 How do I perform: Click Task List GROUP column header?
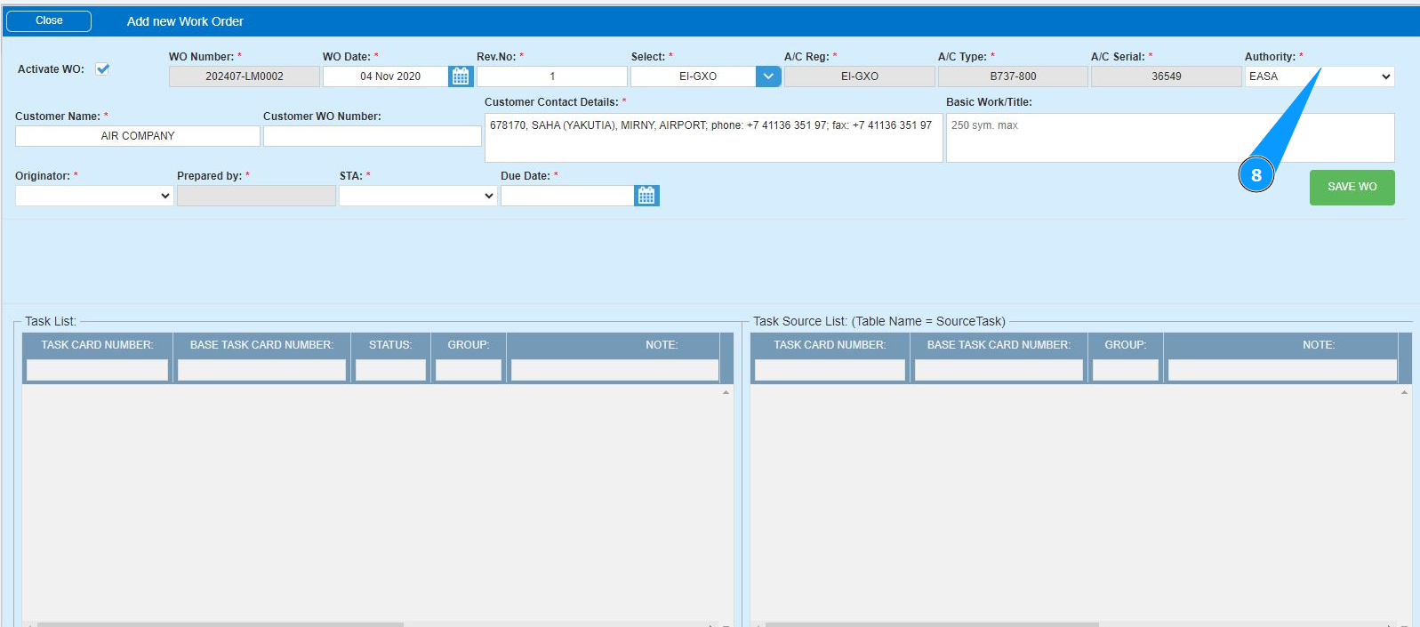pyautogui.click(x=469, y=345)
